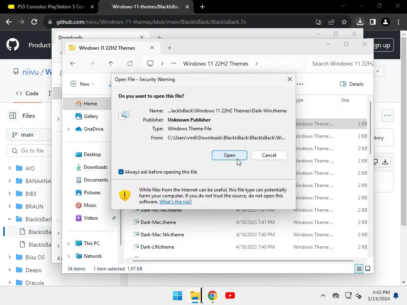Open the New dropdown in File Explorer

pyautogui.click(x=82, y=84)
